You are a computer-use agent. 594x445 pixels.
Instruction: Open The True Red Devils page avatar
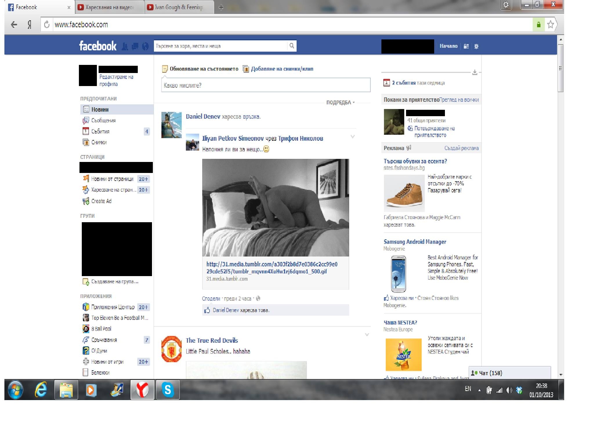pos(171,349)
